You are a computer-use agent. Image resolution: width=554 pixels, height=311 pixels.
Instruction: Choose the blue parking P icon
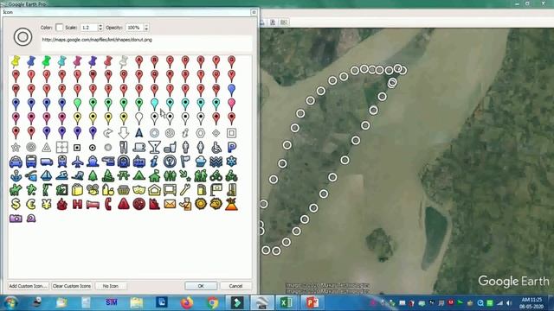click(x=231, y=147)
